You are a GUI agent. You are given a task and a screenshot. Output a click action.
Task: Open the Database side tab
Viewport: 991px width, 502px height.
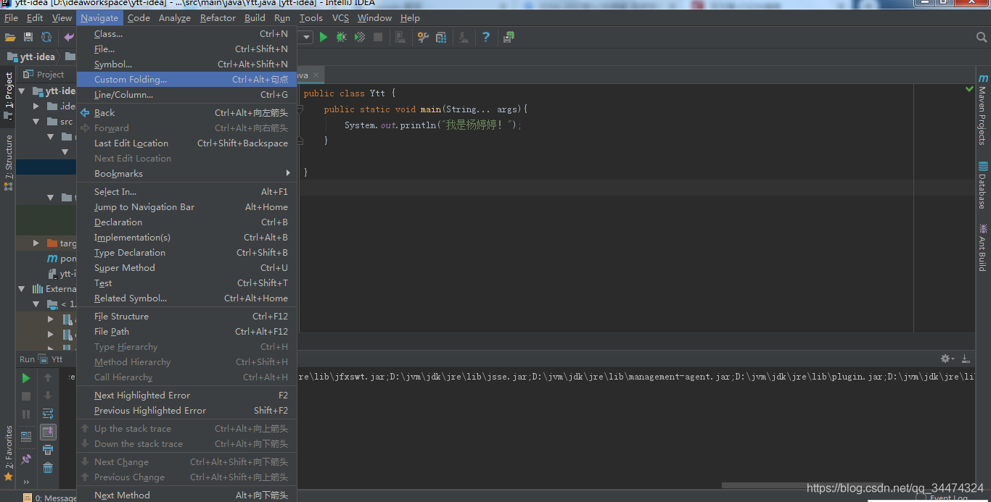coord(983,185)
